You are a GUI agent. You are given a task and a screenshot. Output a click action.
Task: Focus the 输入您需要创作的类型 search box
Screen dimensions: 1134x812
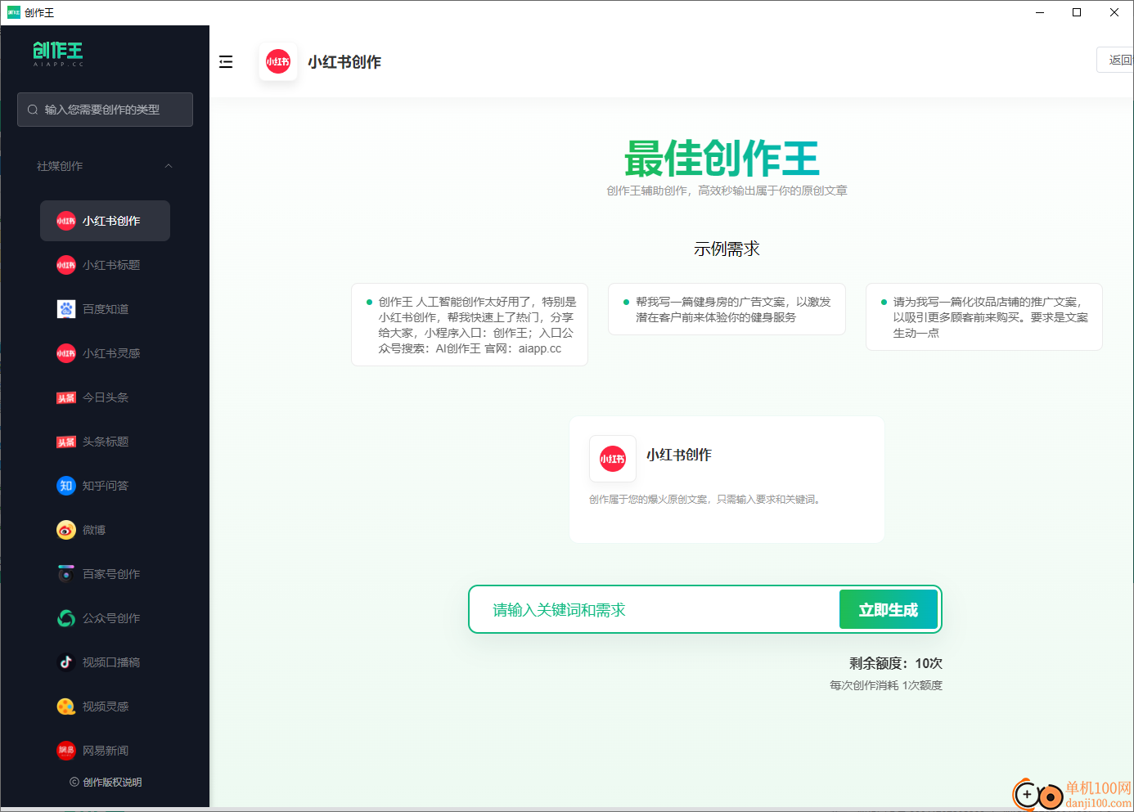[x=105, y=110]
